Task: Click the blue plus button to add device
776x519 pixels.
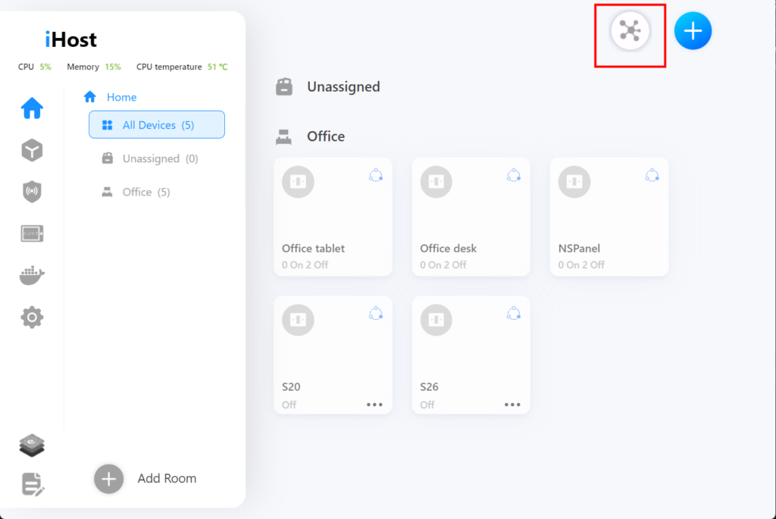Action: [x=692, y=30]
